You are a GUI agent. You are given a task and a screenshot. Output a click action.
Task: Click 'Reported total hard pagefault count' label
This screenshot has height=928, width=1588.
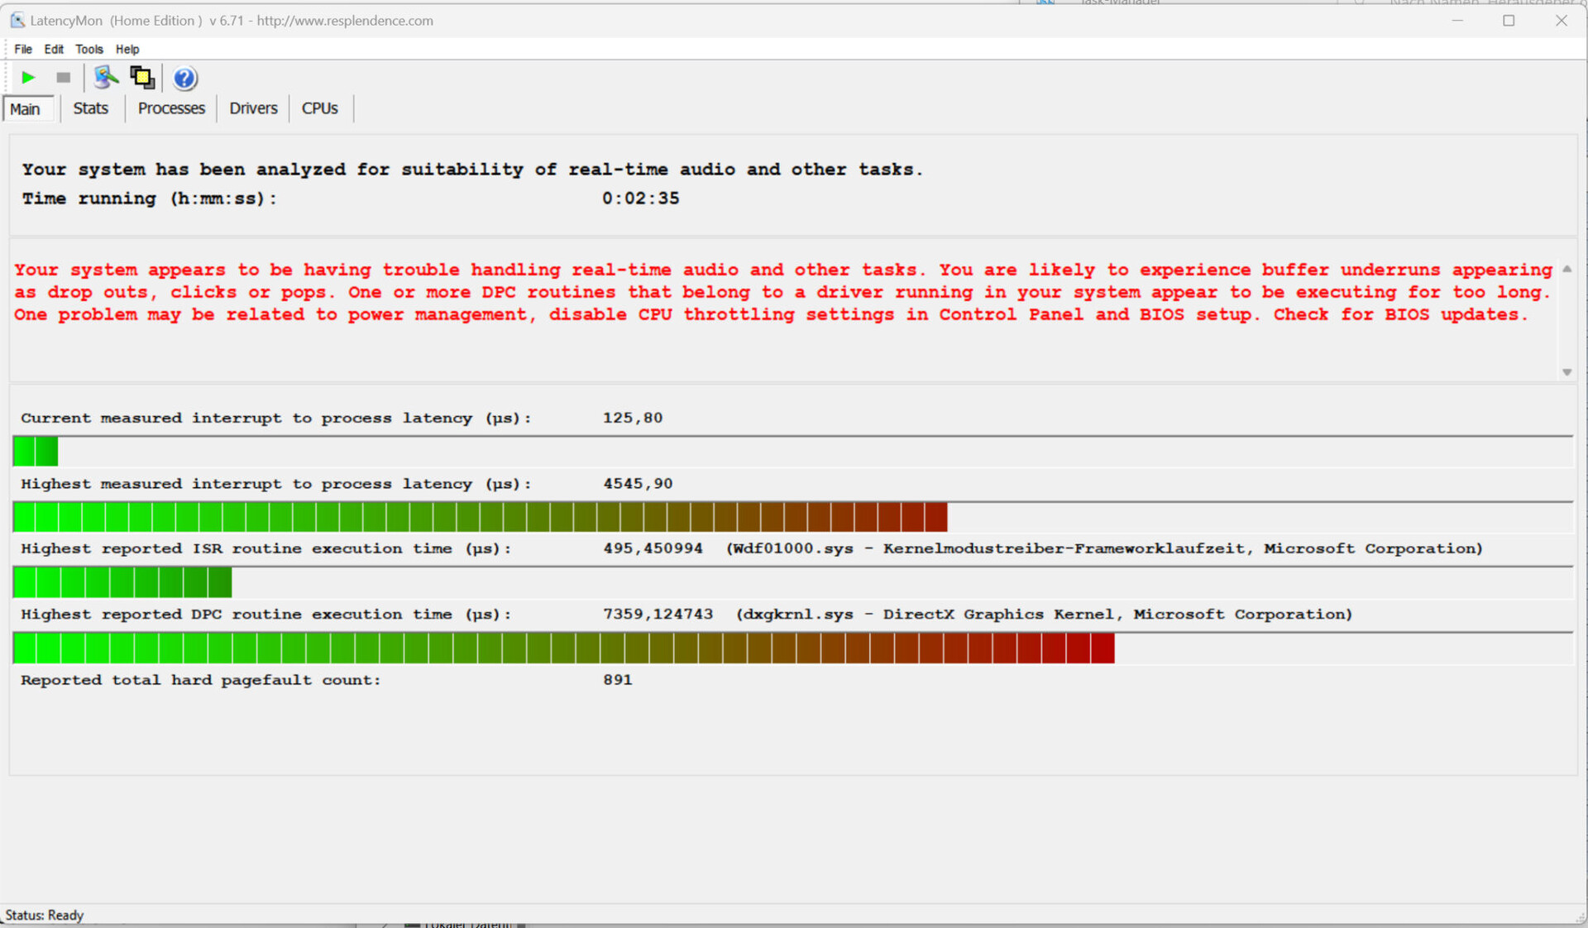coord(201,680)
